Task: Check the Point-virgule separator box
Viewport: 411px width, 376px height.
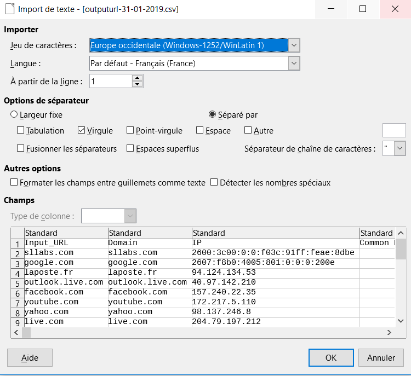Action: coord(130,131)
